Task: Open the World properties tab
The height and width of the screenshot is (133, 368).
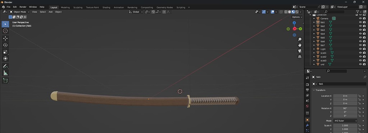Action: pos(308,106)
